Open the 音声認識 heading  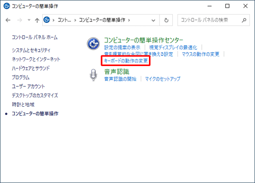[x=117, y=72]
